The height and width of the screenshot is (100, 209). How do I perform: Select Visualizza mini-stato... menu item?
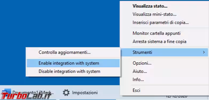click(164, 14)
